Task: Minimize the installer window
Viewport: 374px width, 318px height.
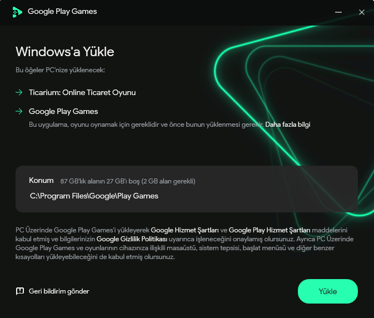Action: point(338,12)
